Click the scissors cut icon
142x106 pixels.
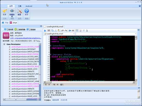point(56,30)
